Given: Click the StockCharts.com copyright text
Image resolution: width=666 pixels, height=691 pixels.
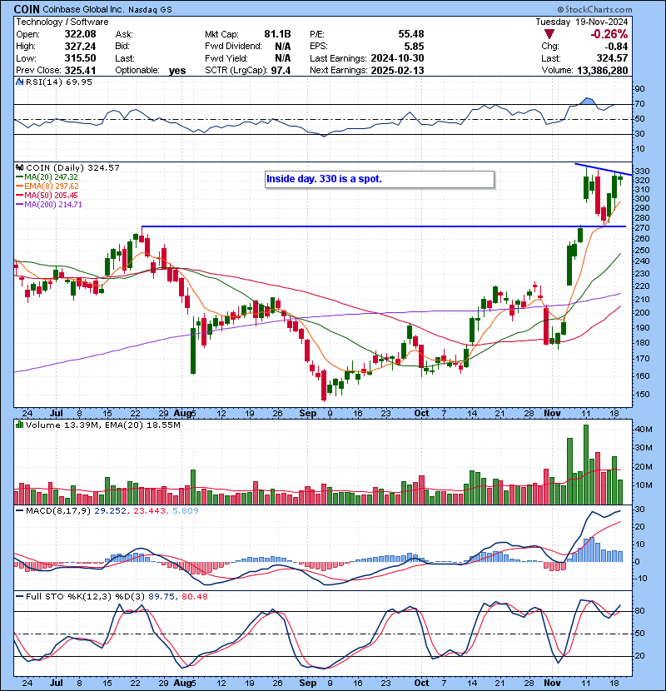Looking at the screenshot, I should coord(594,10).
